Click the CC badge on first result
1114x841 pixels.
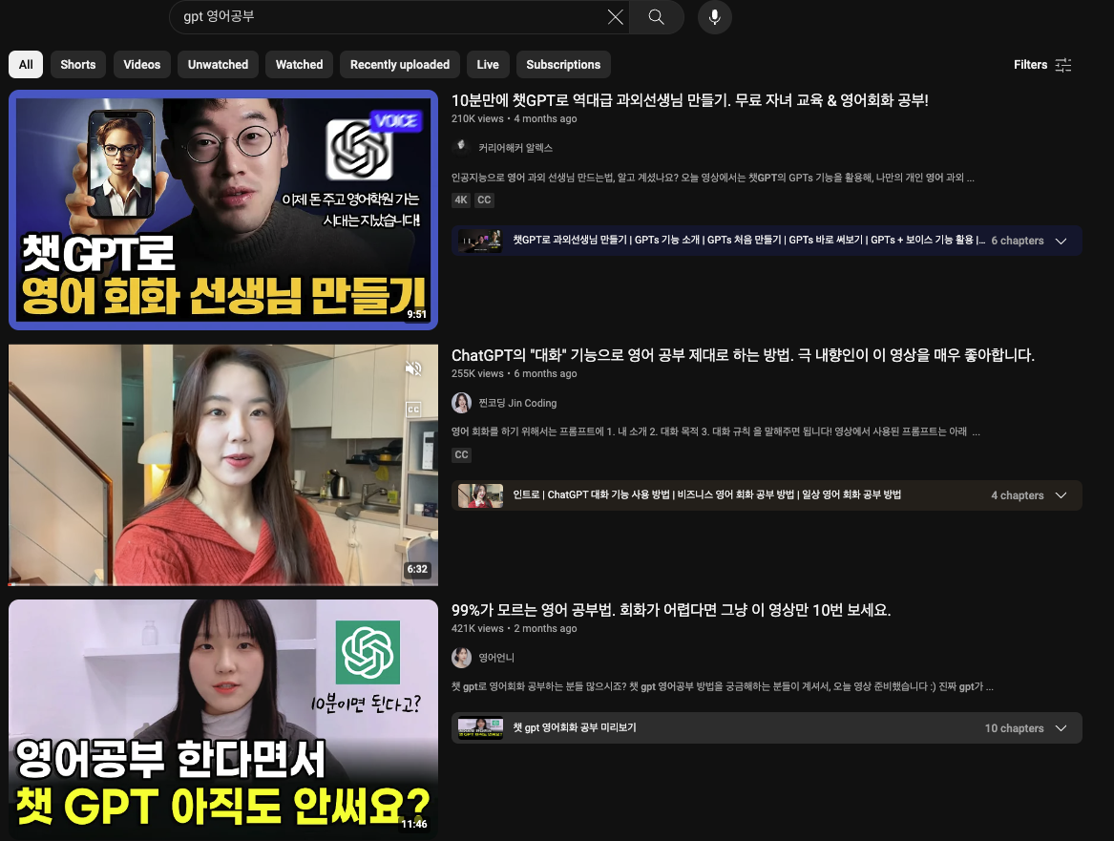click(x=484, y=200)
